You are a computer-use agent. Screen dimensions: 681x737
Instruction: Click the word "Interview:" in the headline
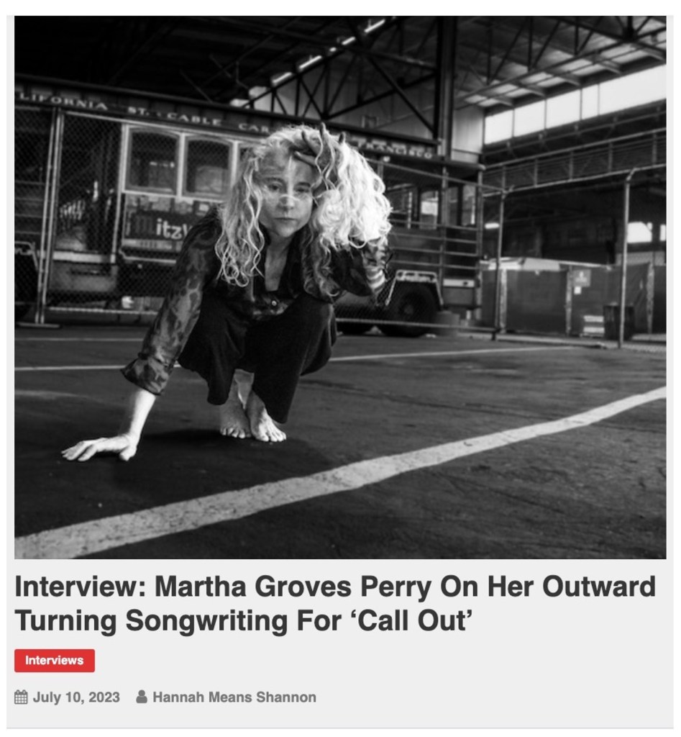(x=81, y=587)
